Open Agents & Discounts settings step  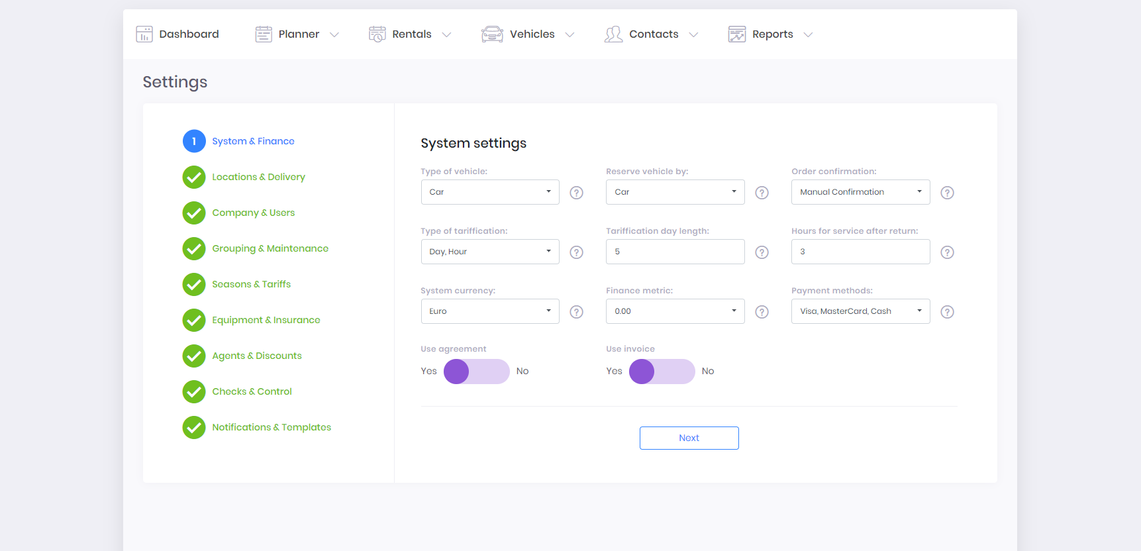tap(256, 356)
